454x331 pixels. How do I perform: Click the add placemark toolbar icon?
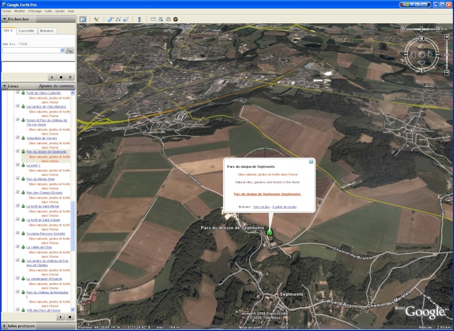click(96, 19)
